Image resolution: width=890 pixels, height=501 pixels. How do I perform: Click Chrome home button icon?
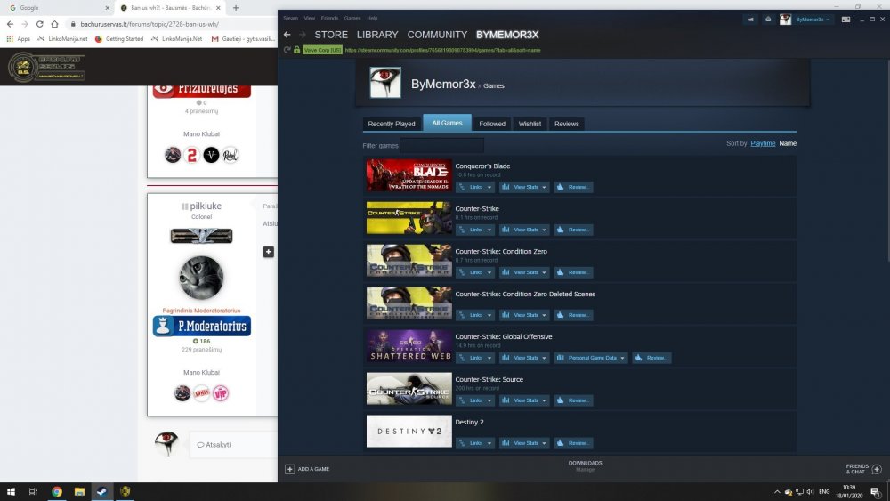pyautogui.click(x=54, y=24)
